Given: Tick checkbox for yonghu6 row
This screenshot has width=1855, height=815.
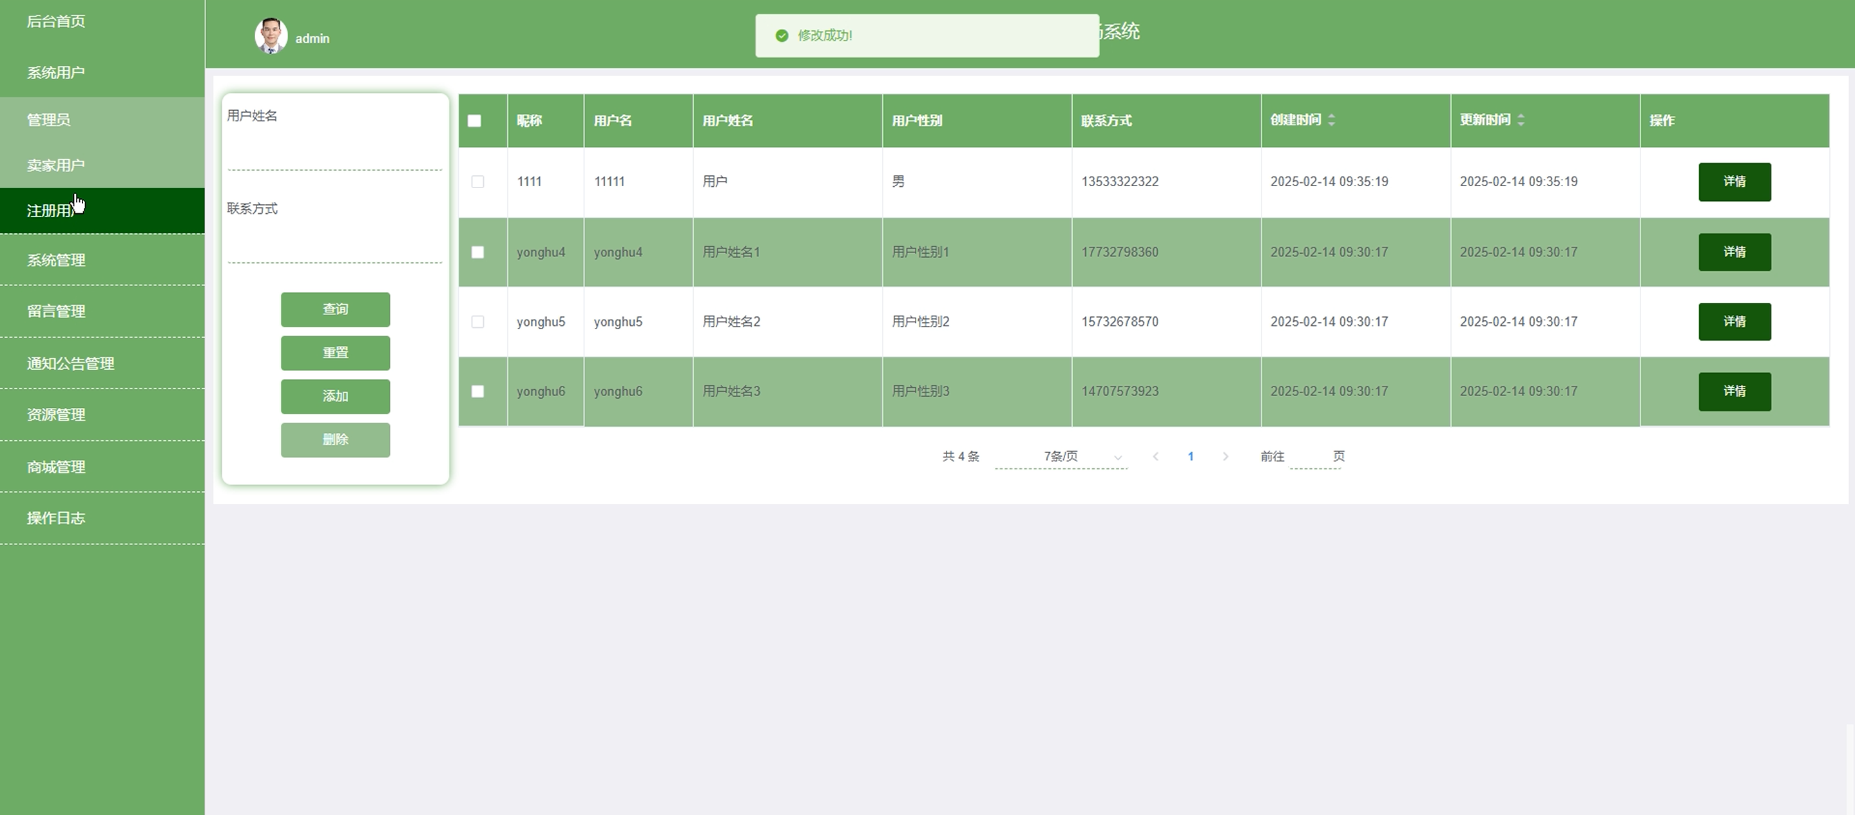Looking at the screenshot, I should click(x=477, y=391).
